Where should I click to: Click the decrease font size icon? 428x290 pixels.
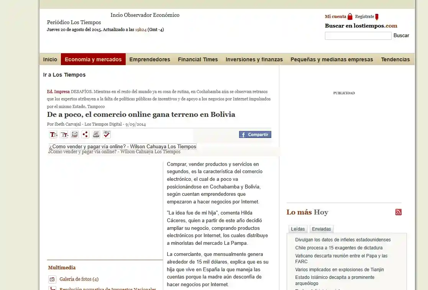pos(64,134)
